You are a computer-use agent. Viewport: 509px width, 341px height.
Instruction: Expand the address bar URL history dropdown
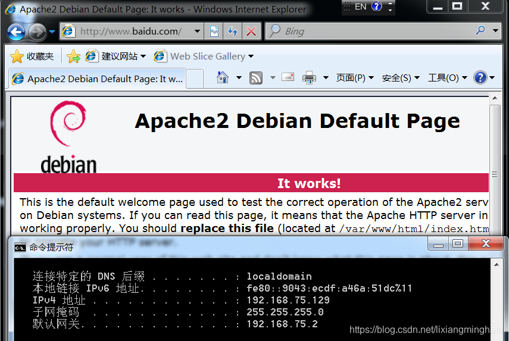[197, 32]
